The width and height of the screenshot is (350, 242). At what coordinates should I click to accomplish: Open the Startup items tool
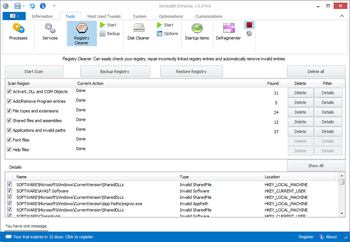pos(197,32)
